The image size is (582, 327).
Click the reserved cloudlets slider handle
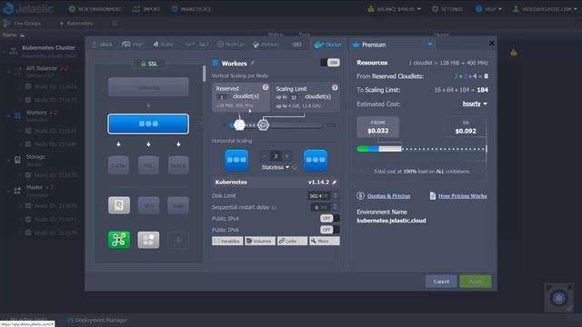[239, 125]
